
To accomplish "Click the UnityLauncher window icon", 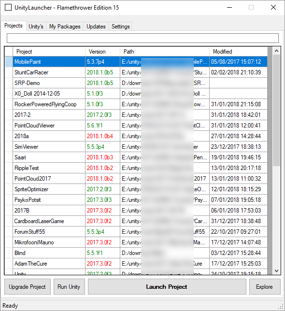I will [8, 7].
